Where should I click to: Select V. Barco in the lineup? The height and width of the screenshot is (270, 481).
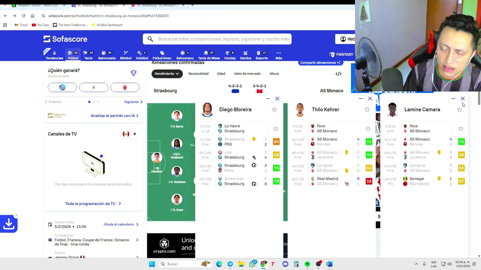[177, 119]
